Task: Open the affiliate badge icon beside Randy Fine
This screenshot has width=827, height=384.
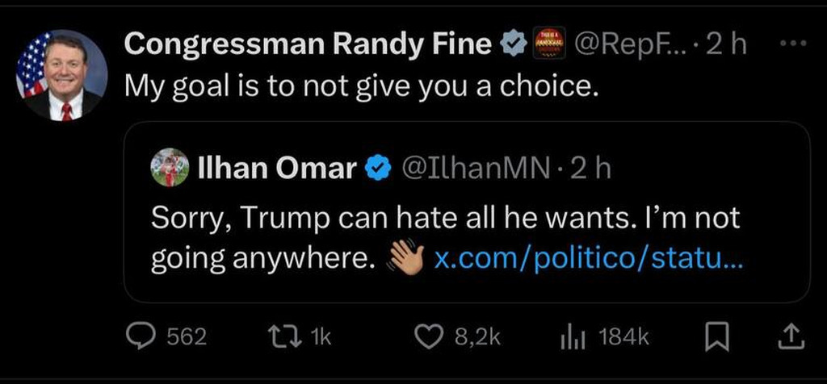Action: point(549,43)
